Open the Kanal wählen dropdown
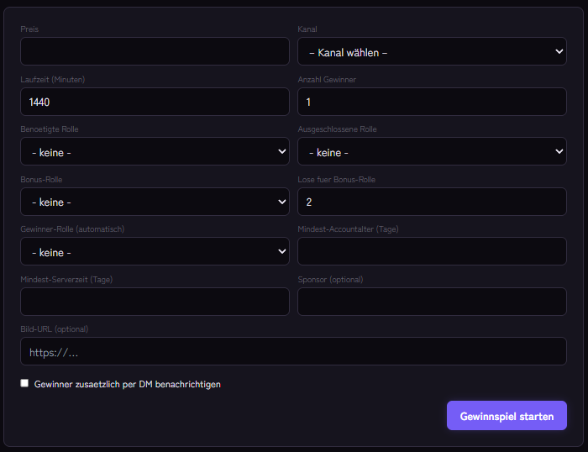The image size is (588, 452). pyautogui.click(x=432, y=51)
